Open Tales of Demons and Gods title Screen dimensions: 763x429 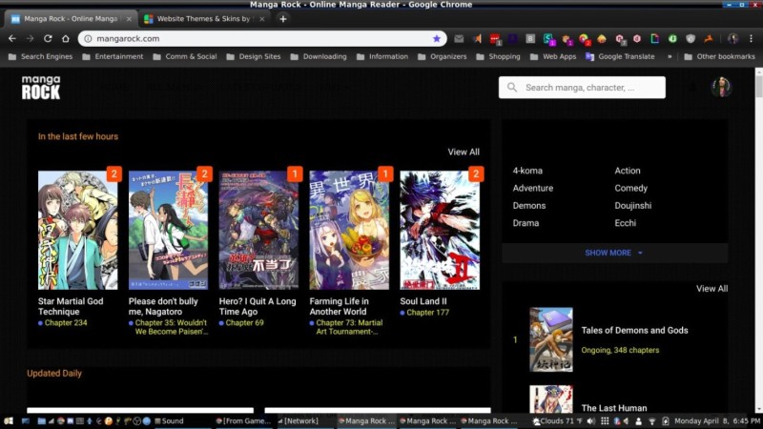634,330
